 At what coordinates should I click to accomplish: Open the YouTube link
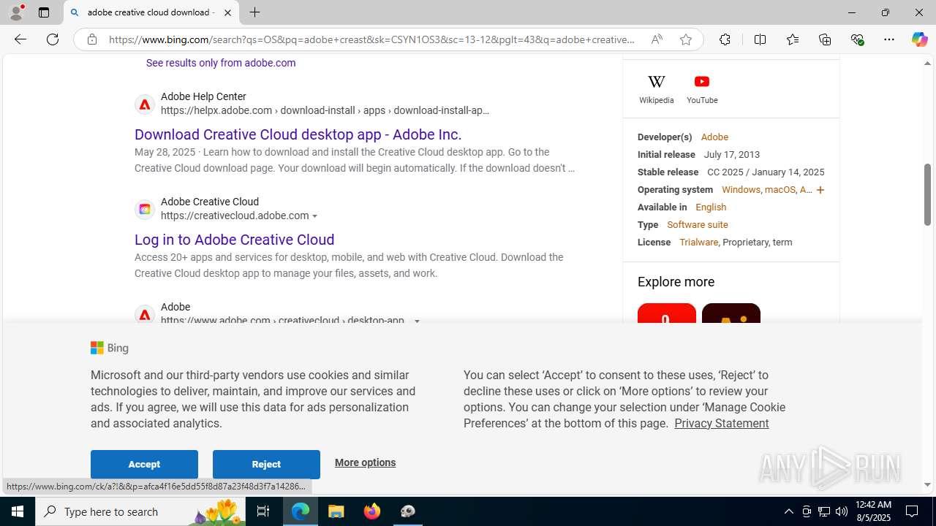(702, 89)
